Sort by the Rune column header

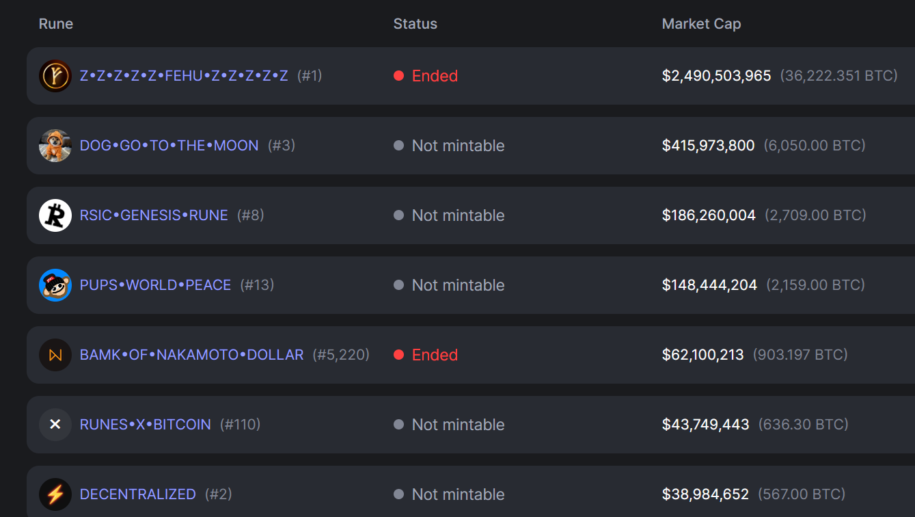point(56,24)
